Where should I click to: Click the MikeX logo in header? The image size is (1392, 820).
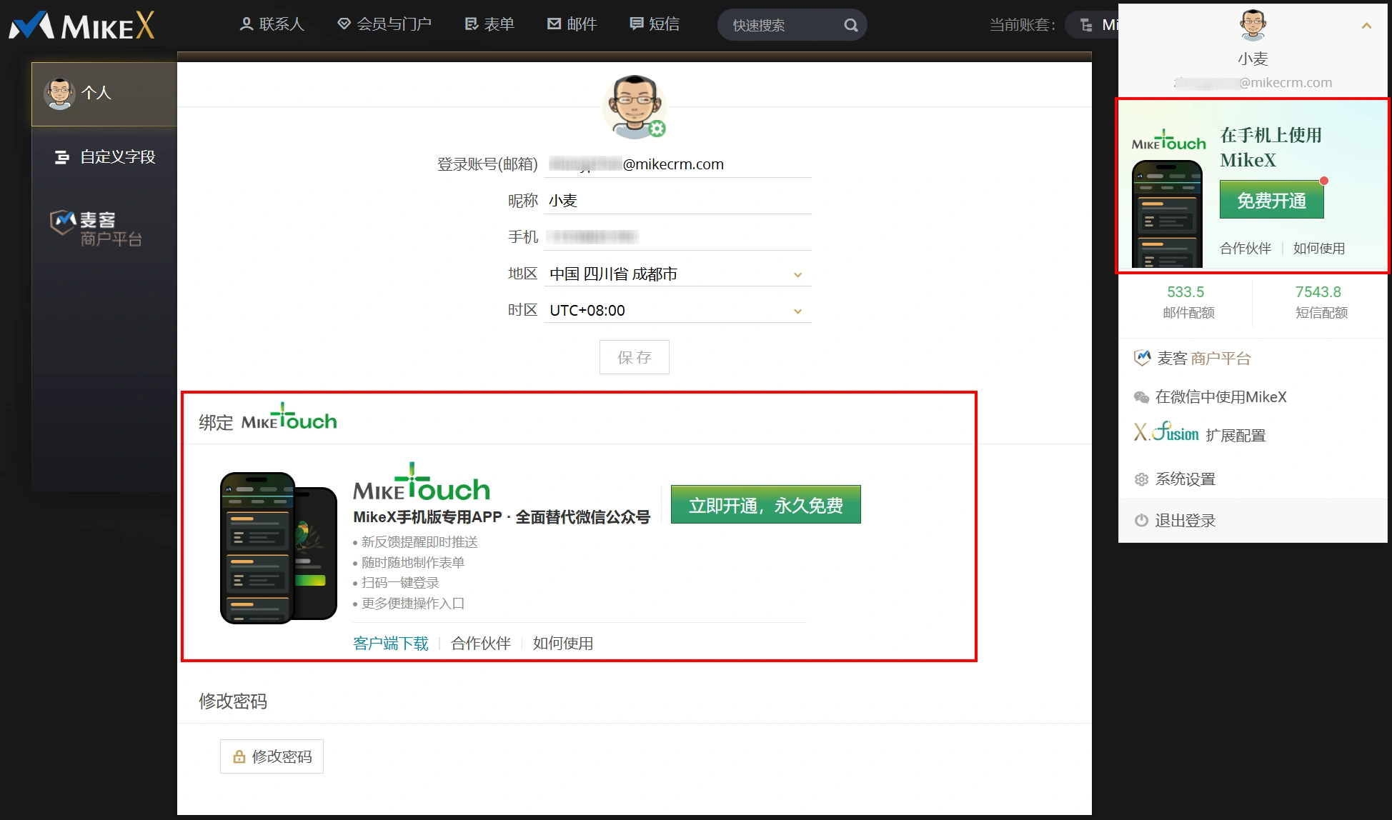coord(82,26)
